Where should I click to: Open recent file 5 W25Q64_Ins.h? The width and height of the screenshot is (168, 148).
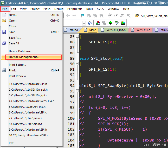(x=32, y=107)
